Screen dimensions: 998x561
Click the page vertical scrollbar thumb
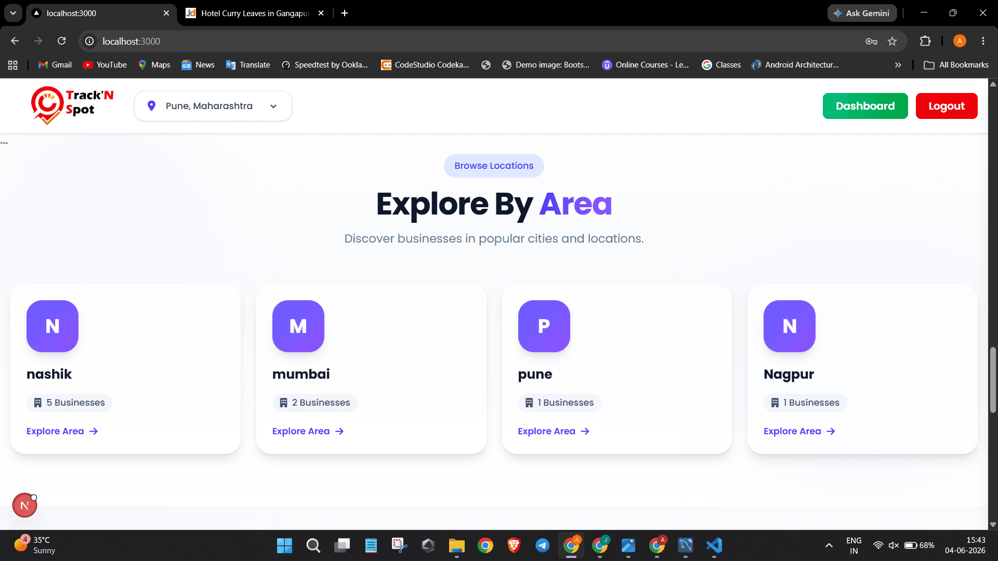click(993, 380)
